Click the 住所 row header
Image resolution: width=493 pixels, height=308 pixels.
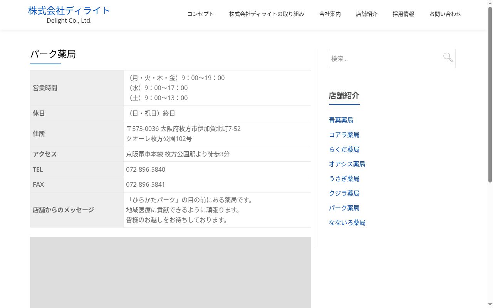coord(77,134)
